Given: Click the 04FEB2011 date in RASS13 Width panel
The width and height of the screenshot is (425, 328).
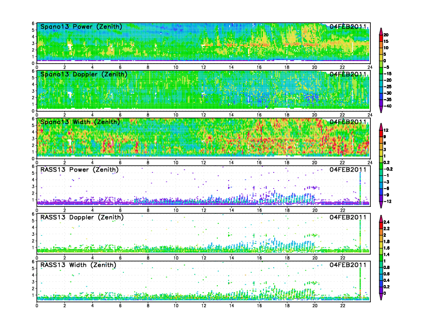Looking at the screenshot, I should point(348,265).
